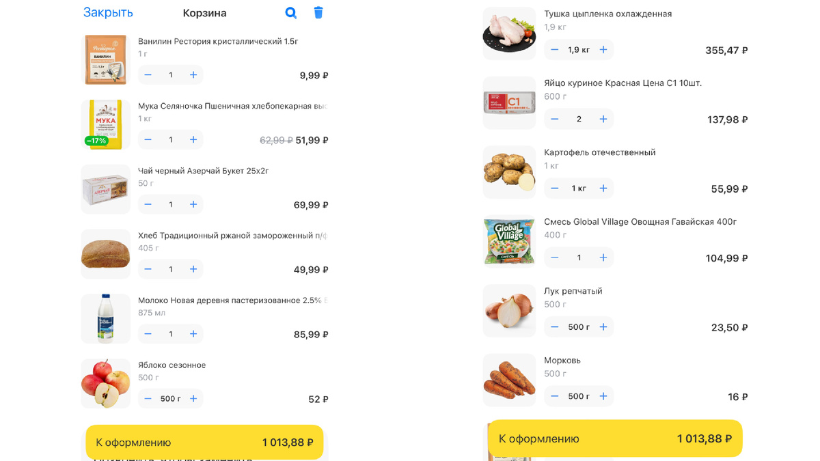Image resolution: width=820 pixels, height=461 pixels.
Task: Open the Тушка цыпленка product image
Action: (509, 32)
